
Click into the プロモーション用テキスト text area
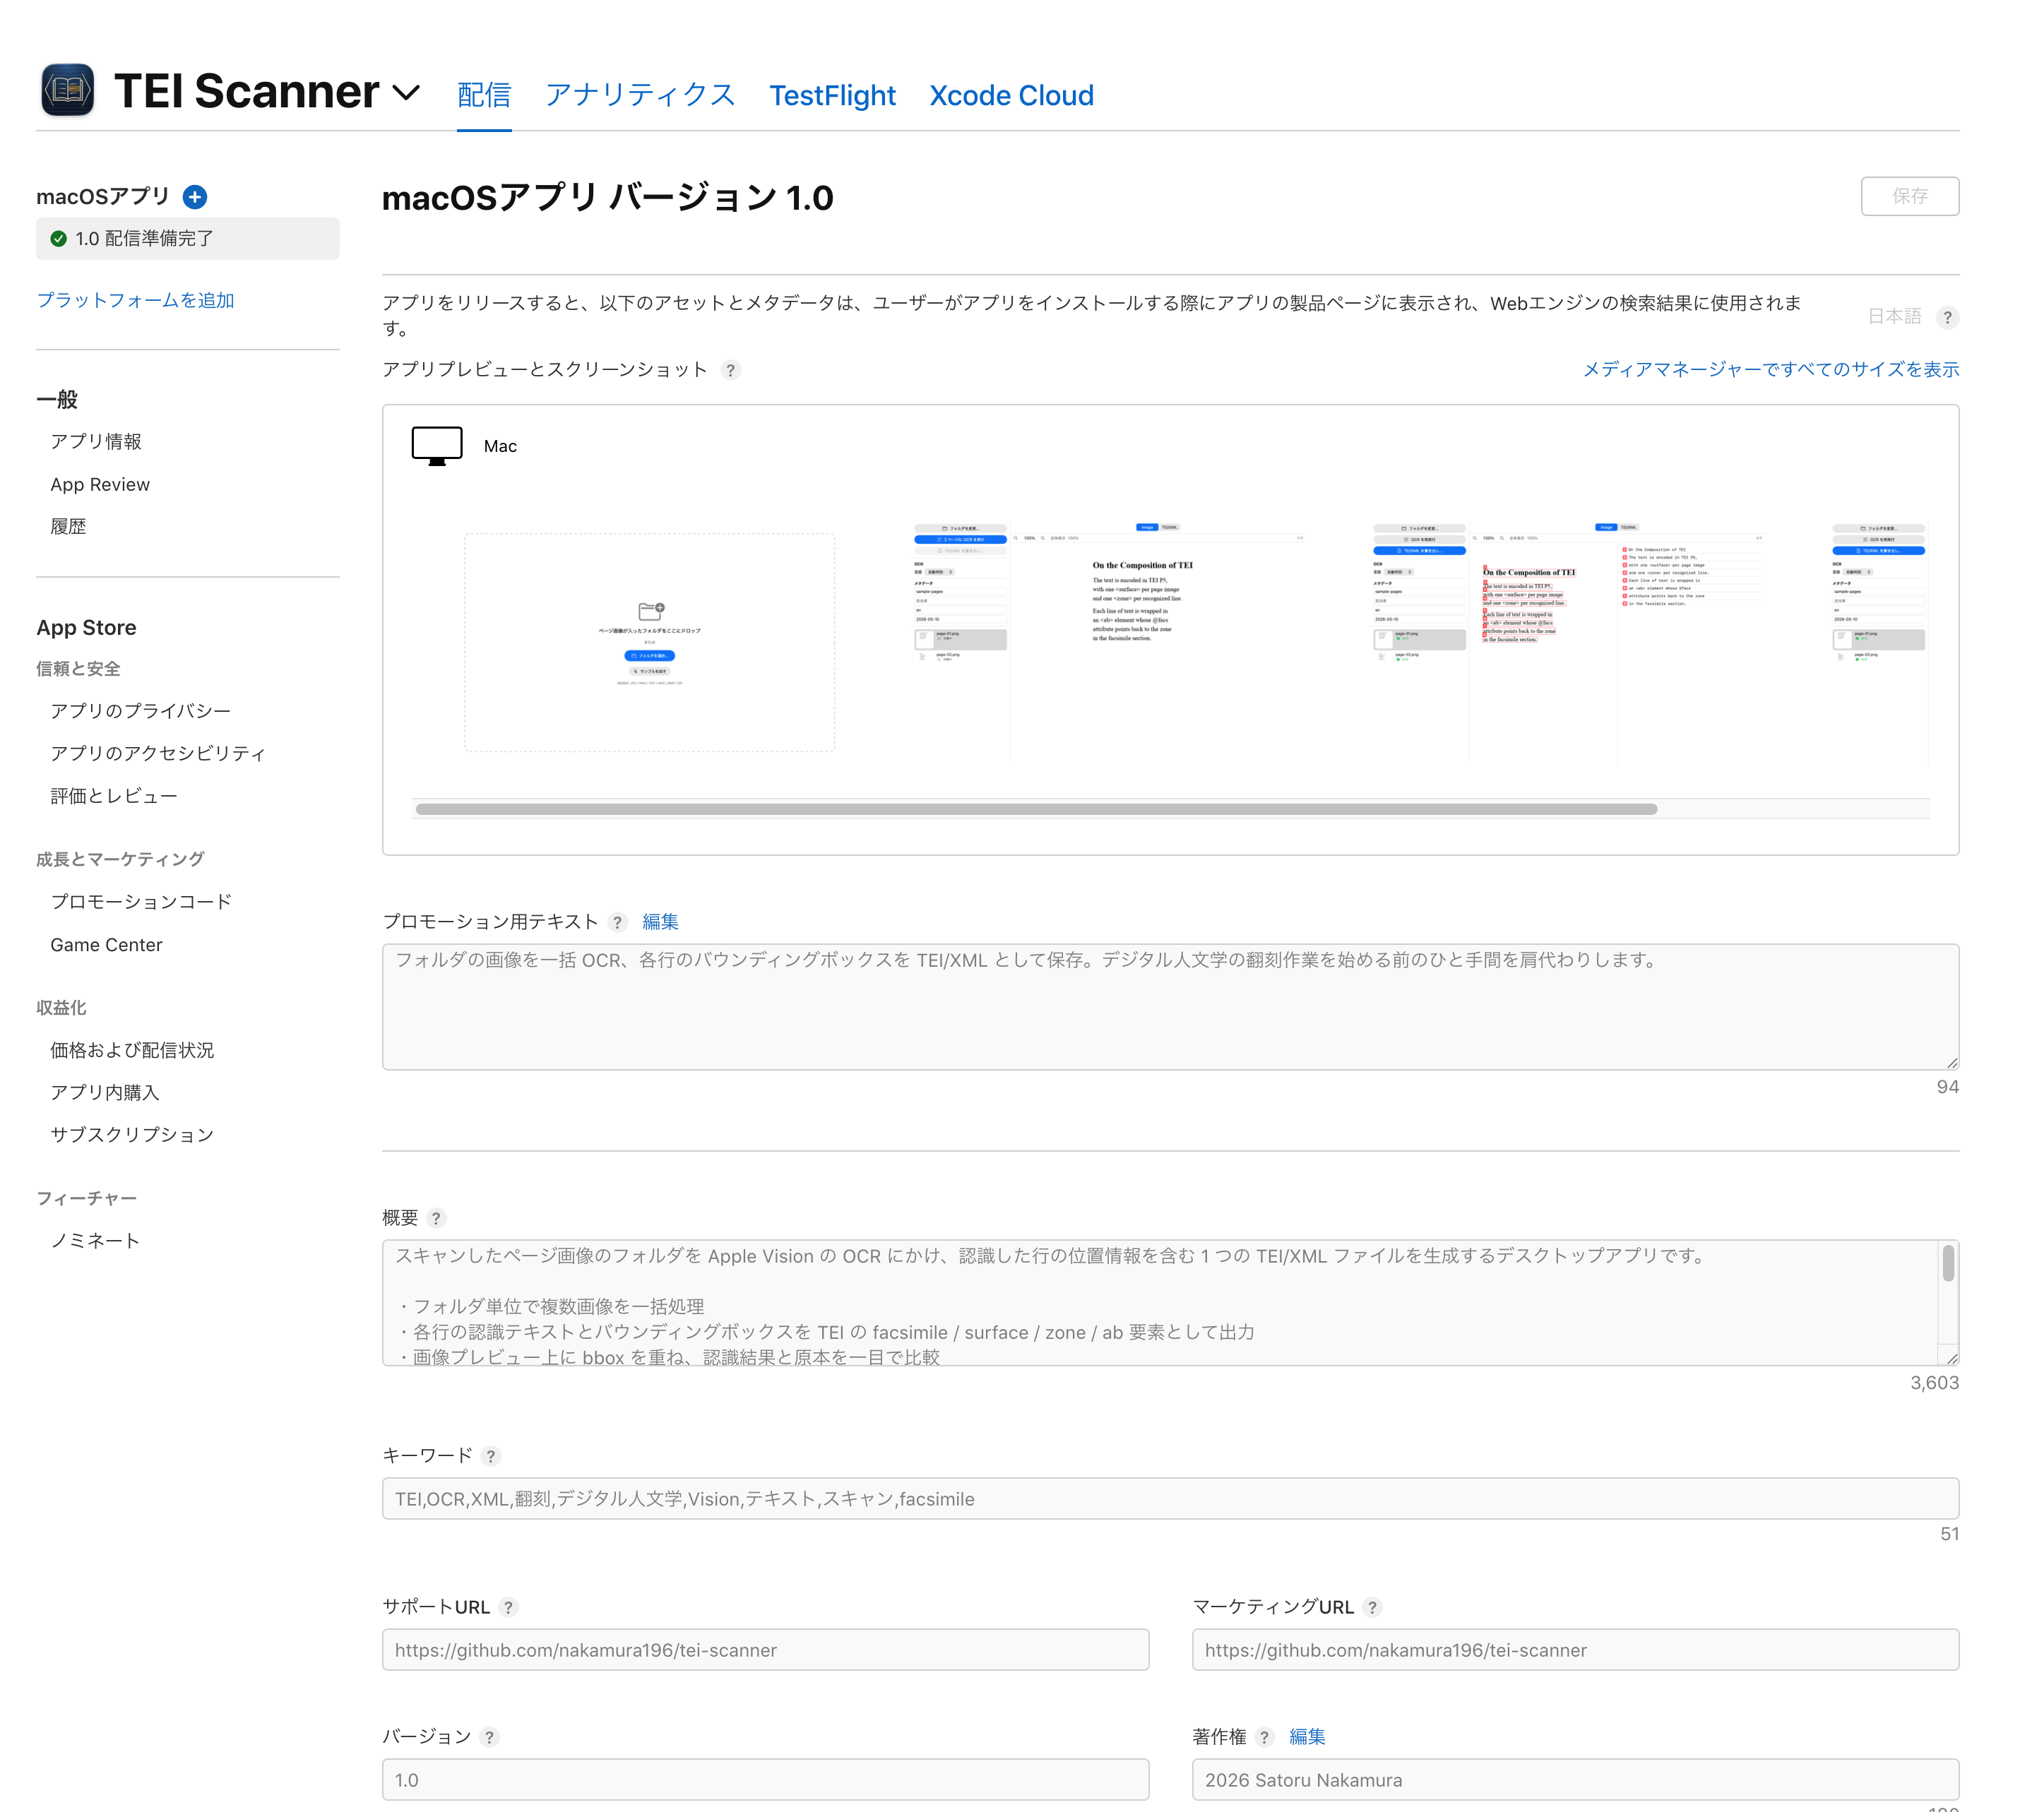1170,1007
